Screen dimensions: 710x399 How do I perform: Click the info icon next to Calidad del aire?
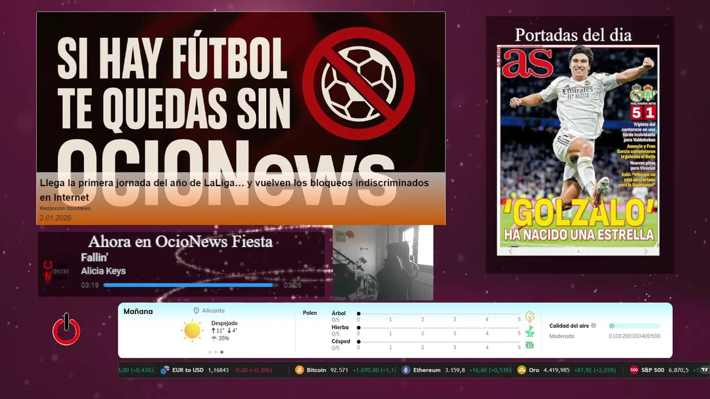pos(594,326)
